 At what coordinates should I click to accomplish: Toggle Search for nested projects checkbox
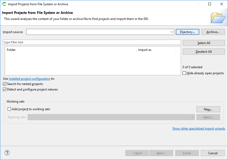coord(5,84)
